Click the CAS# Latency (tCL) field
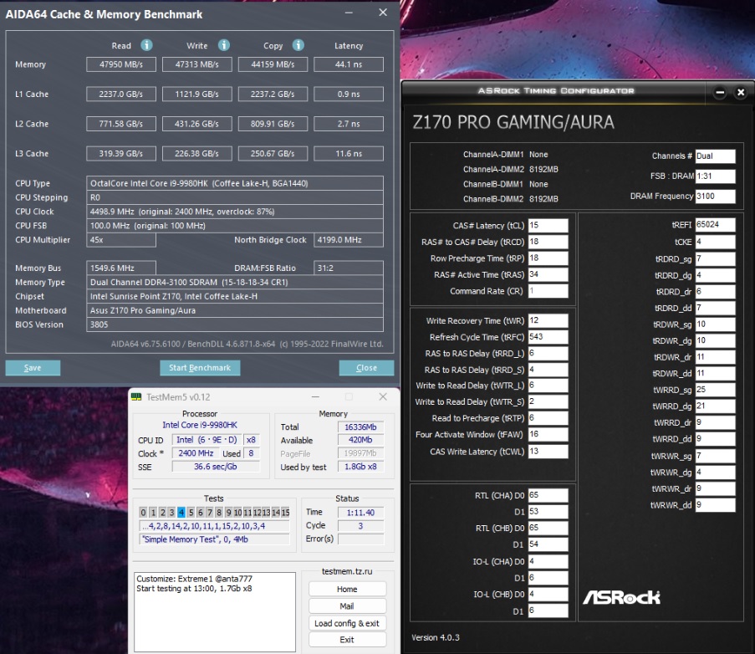 (x=548, y=225)
